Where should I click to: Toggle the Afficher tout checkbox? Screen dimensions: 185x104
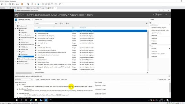(x=158, y=79)
